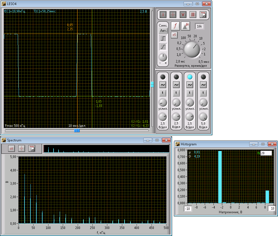The height and width of the screenshot is (236, 278).
Task: Toggle dB scale in Spectrum window
Action: click(x=11, y=148)
